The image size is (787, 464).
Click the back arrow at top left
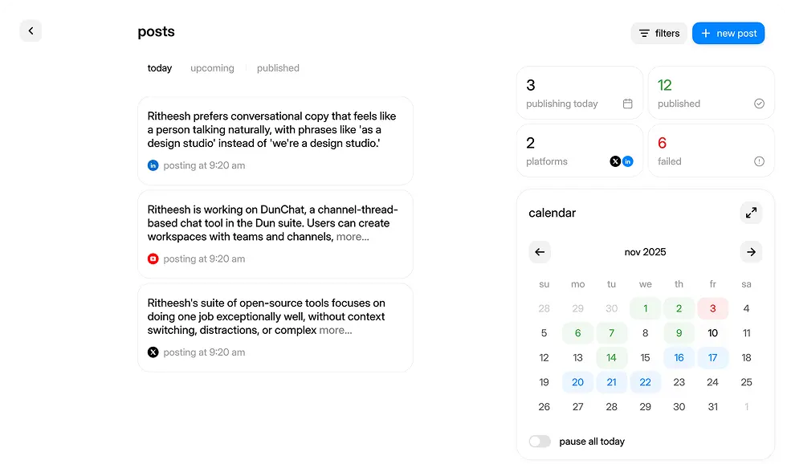[x=31, y=31]
